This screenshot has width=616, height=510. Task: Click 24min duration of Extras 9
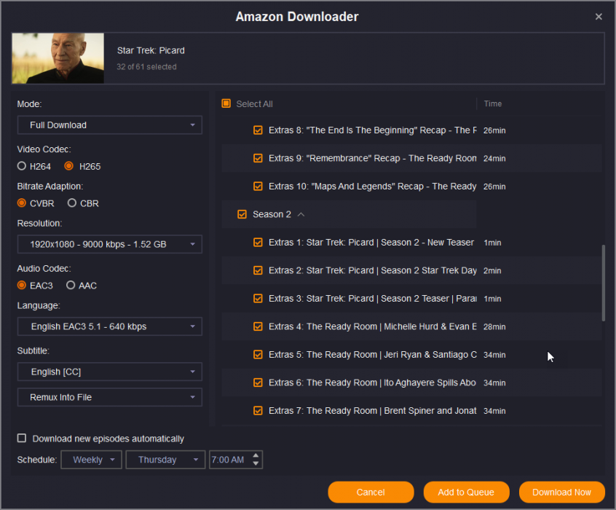coord(494,159)
